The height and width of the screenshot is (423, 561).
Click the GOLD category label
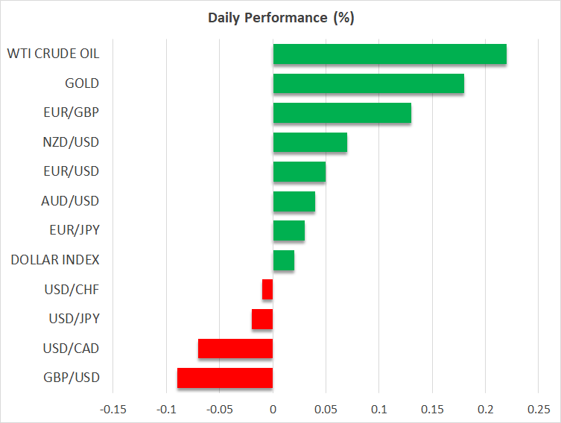tap(83, 83)
